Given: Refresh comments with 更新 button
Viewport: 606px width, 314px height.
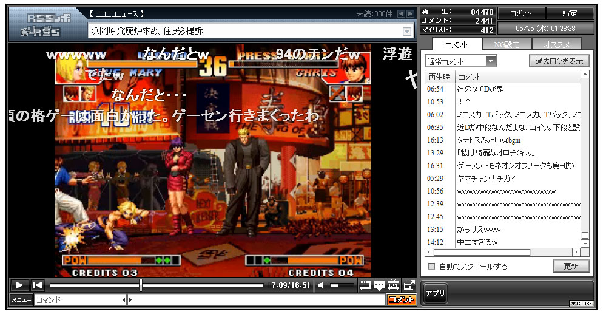Looking at the screenshot, I should click(x=571, y=267).
